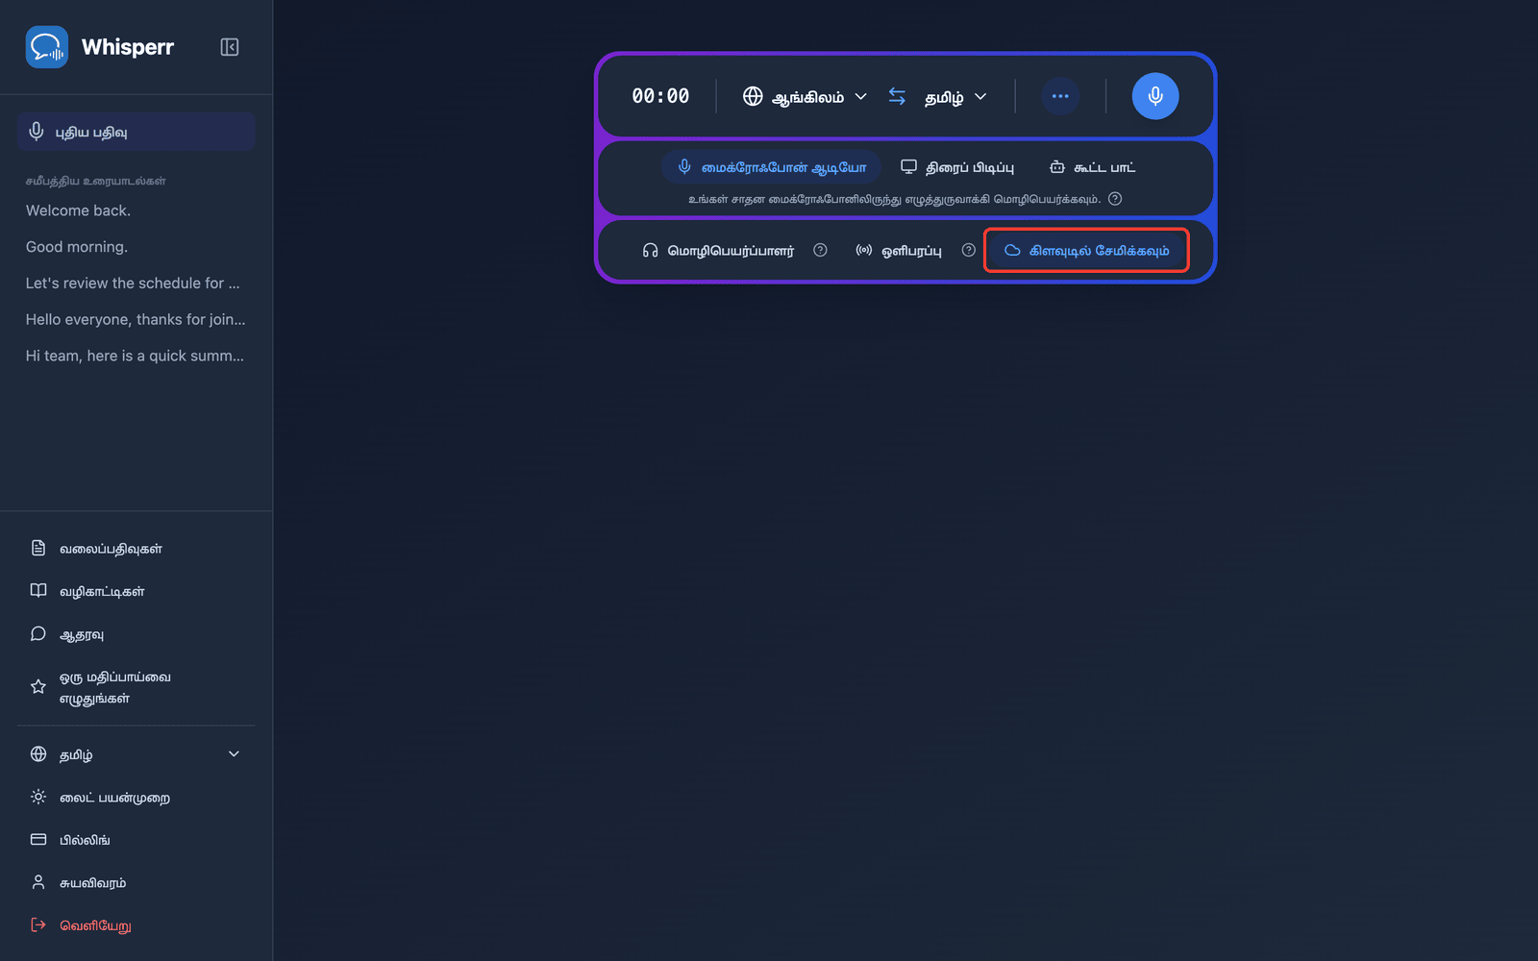Expand the தமிழ் interface language dropdown
The height and width of the screenshot is (961, 1538).
136,754
